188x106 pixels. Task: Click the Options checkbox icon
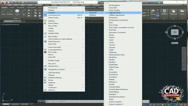pyautogui.click(x=45, y=90)
